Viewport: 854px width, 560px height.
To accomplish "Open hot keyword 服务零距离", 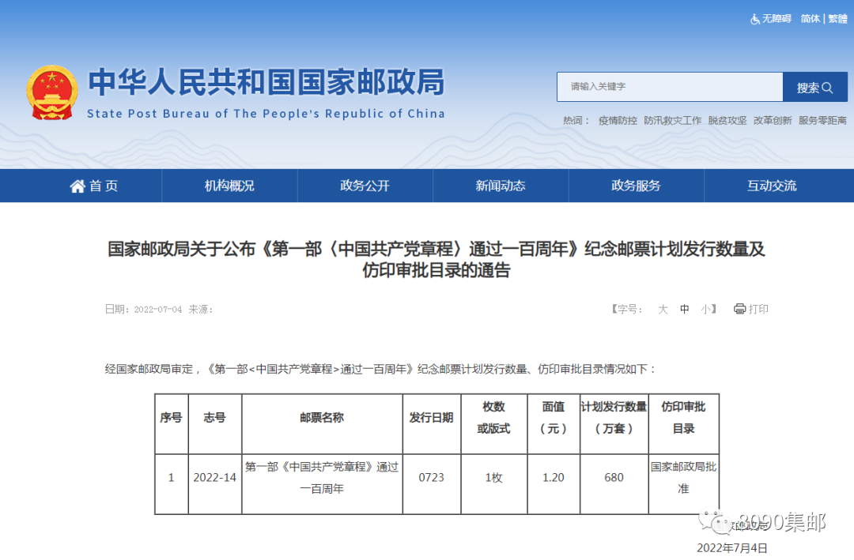I will (x=822, y=120).
